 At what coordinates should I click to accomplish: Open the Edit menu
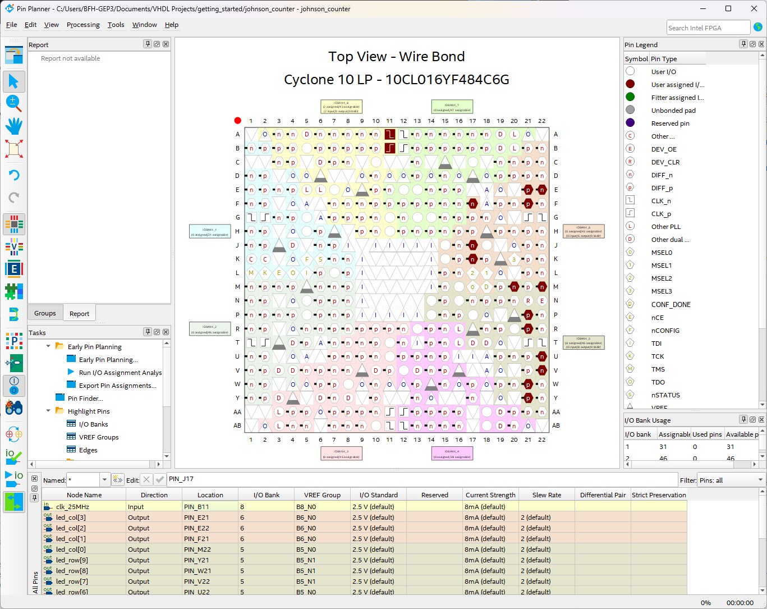click(31, 25)
